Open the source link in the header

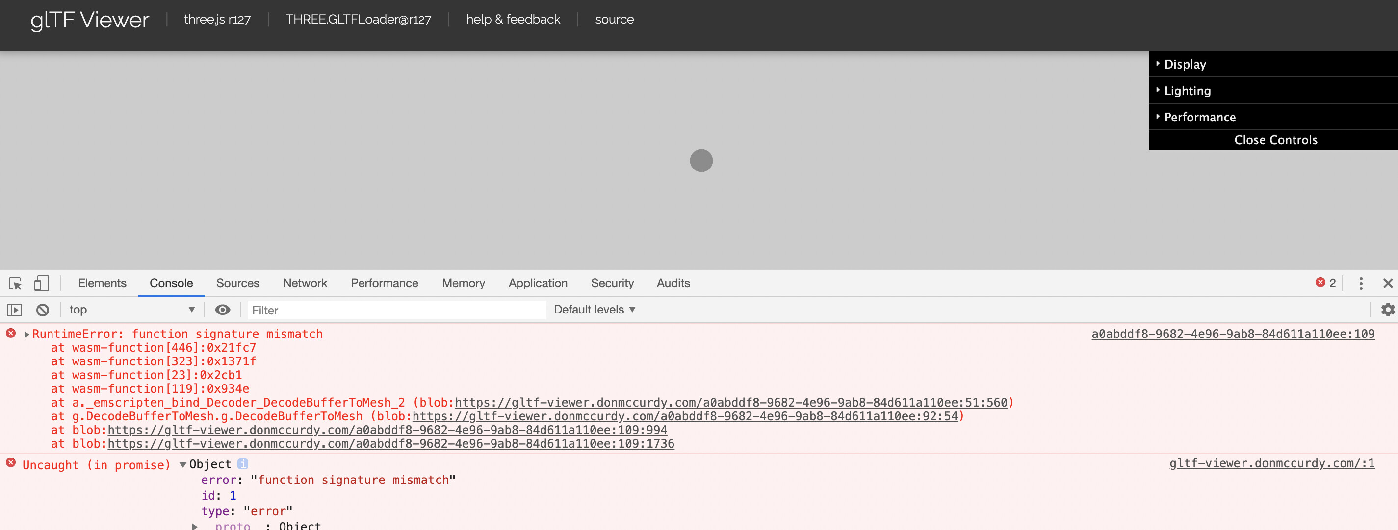(614, 19)
